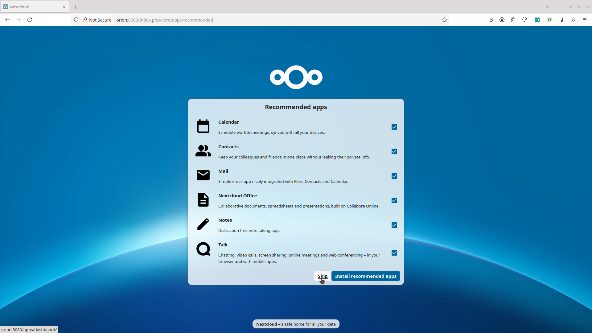Show more toolbar items with double chevron

[573, 20]
